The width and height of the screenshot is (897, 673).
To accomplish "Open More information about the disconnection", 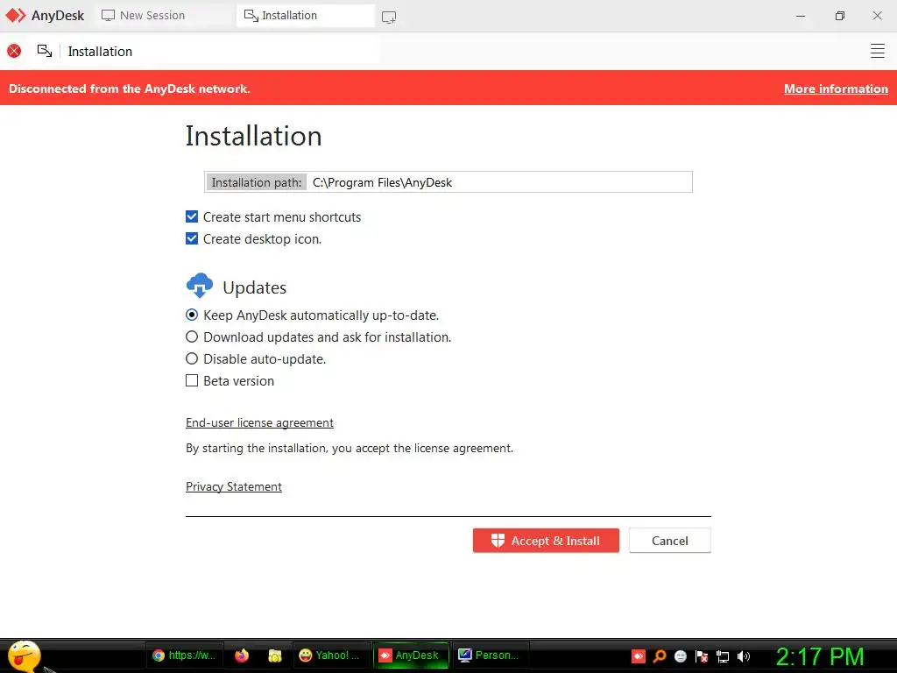I will coord(836,89).
